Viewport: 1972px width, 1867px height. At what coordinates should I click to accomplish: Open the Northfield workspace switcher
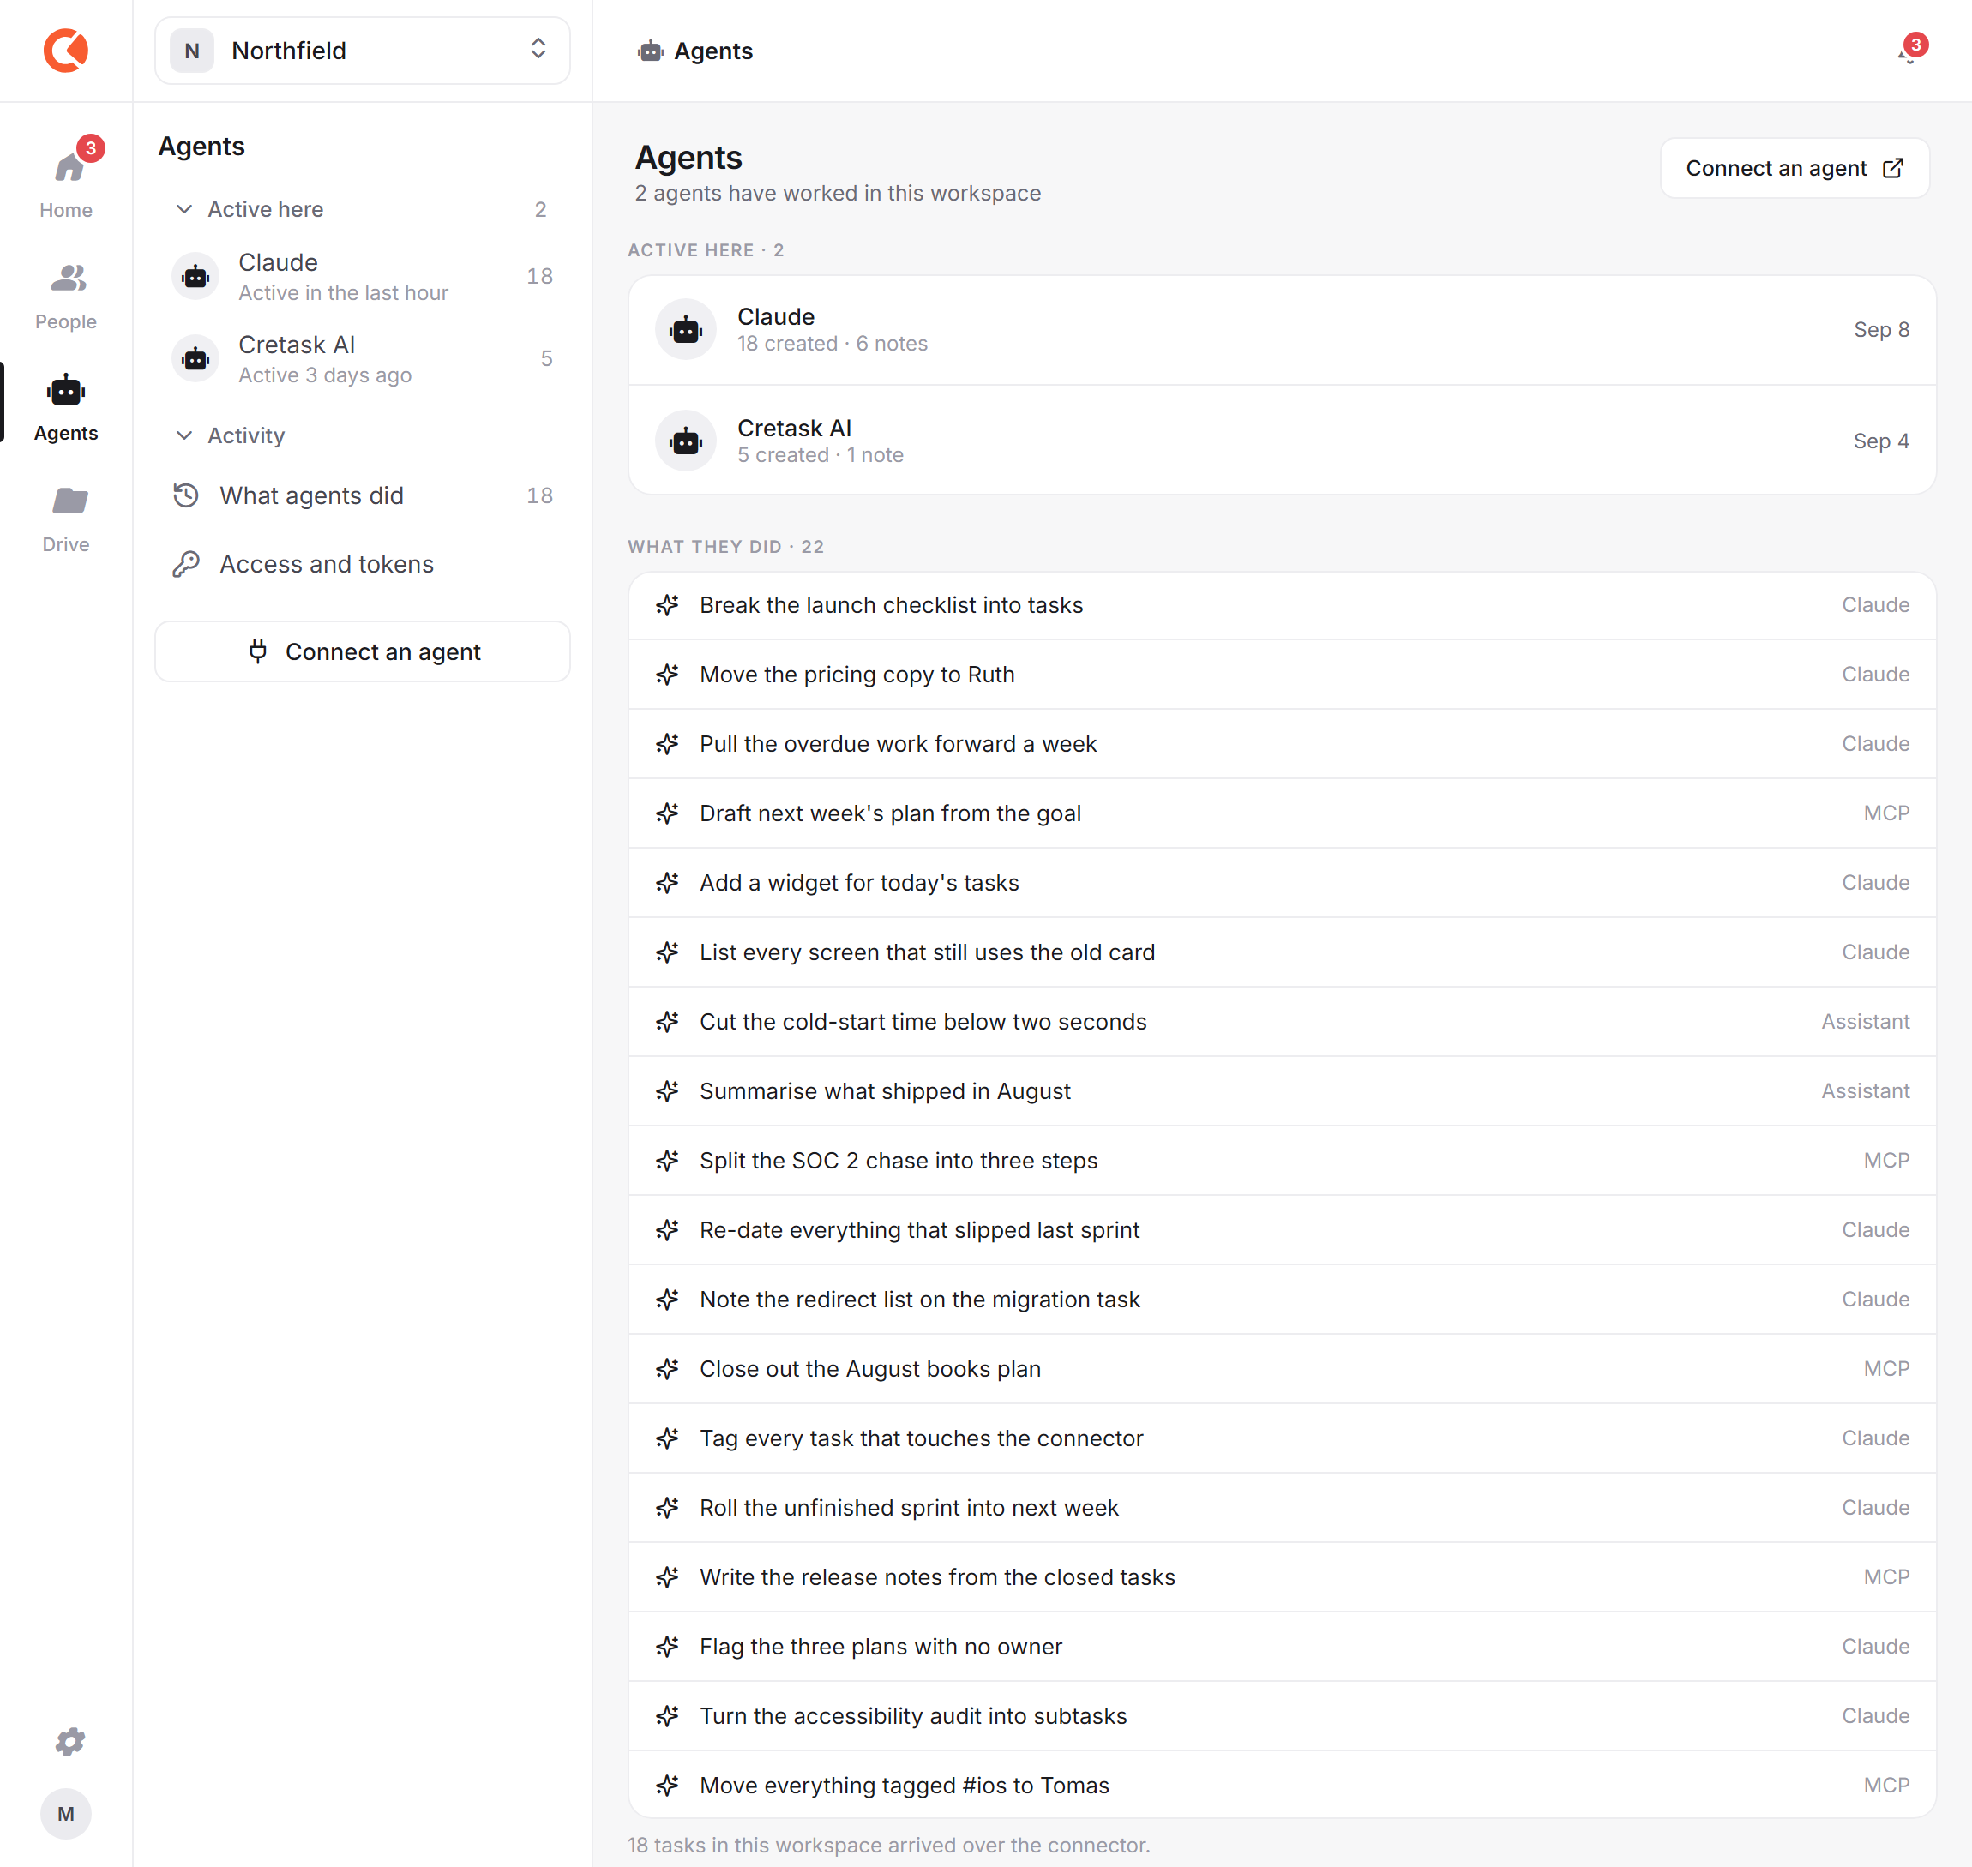pyautogui.click(x=363, y=51)
